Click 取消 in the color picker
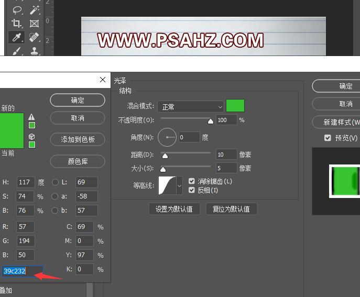This screenshot has width=360, height=297. tap(78, 118)
